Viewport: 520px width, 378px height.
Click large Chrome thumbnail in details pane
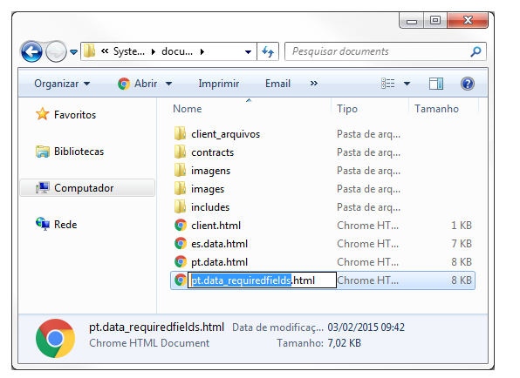(x=55, y=338)
